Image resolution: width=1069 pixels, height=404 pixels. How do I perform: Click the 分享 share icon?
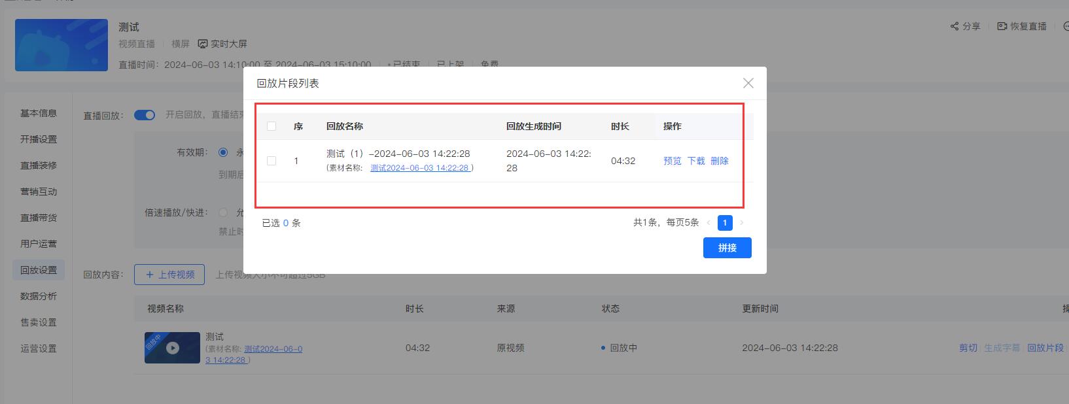(955, 26)
